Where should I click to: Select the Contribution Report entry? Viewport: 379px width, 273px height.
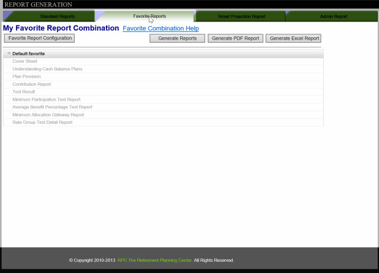pos(31,85)
